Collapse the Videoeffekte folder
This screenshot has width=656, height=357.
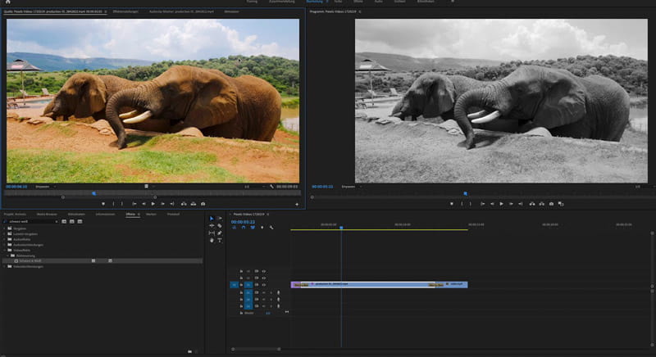pyautogui.click(x=4, y=250)
